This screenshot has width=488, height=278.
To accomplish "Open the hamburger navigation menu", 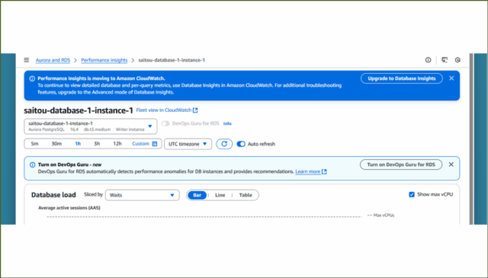I will click(x=27, y=60).
